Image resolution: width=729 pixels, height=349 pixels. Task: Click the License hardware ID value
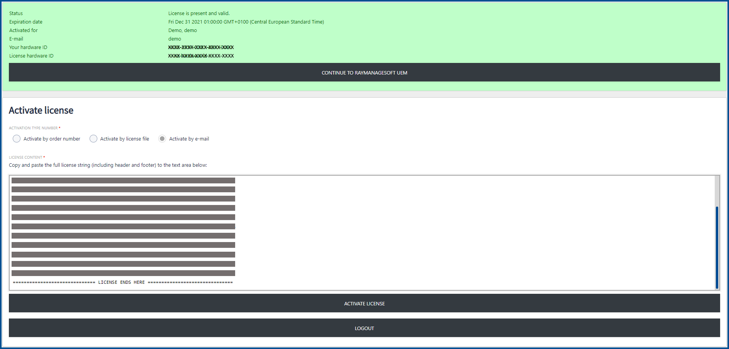point(201,56)
